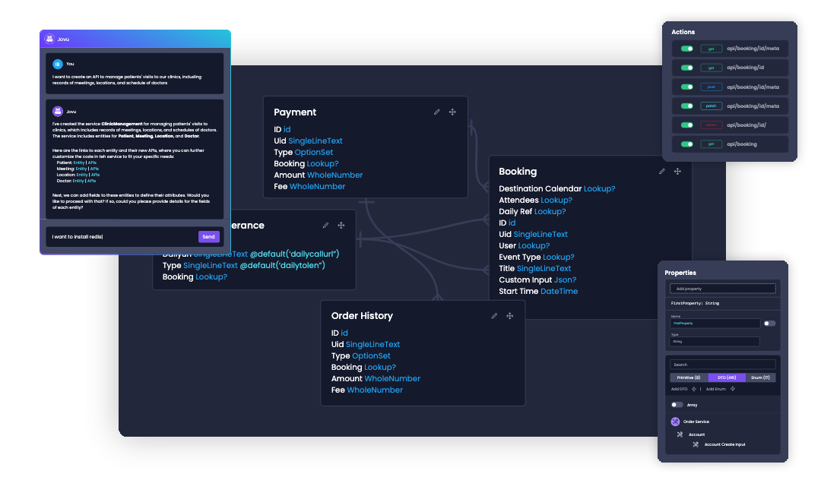The height and width of the screenshot is (480, 840).
Task: Click the Add DTO link
Action: (x=680, y=389)
